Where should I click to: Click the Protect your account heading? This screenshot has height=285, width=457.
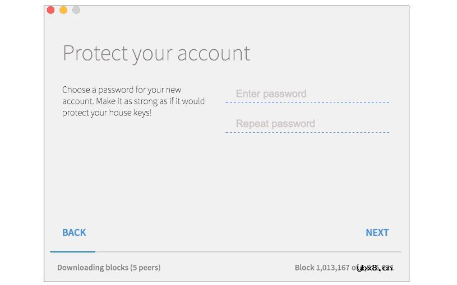156,53
